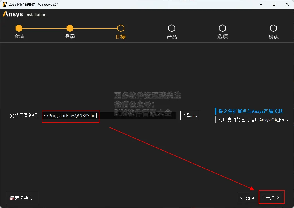Screen dimensions: 294x208
Task: Click the 产品 step label
Action: [172, 37]
